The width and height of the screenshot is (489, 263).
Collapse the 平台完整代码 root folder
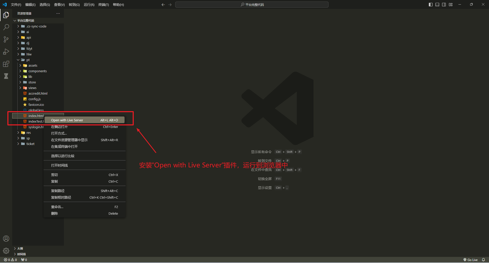(x=38, y=21)
